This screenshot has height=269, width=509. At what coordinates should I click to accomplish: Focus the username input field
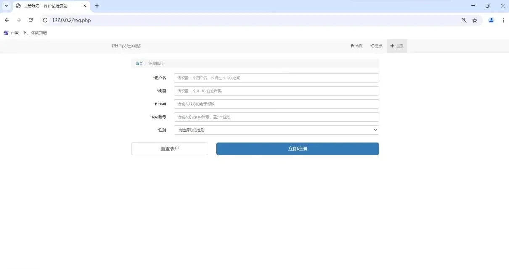[x=276, y=78]
